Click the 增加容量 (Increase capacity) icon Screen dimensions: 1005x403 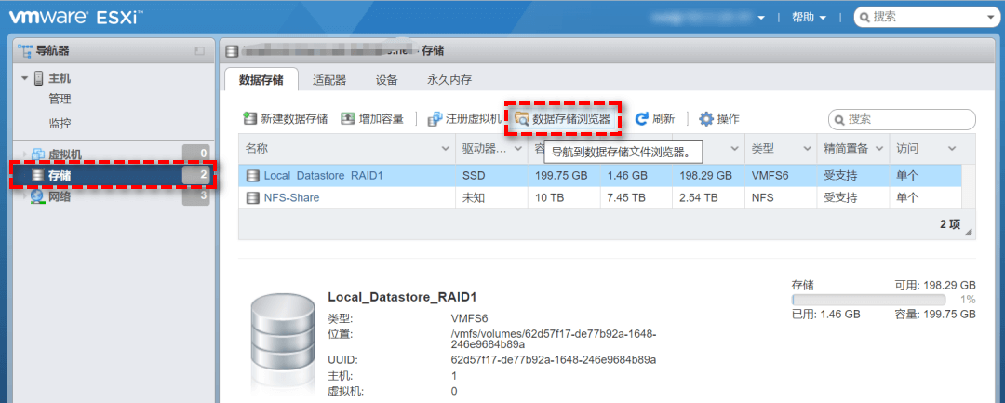(348, 119)
